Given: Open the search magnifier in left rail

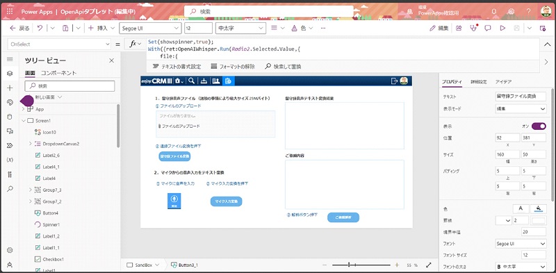Looking at the screenshot, I should tap(10, 189).
